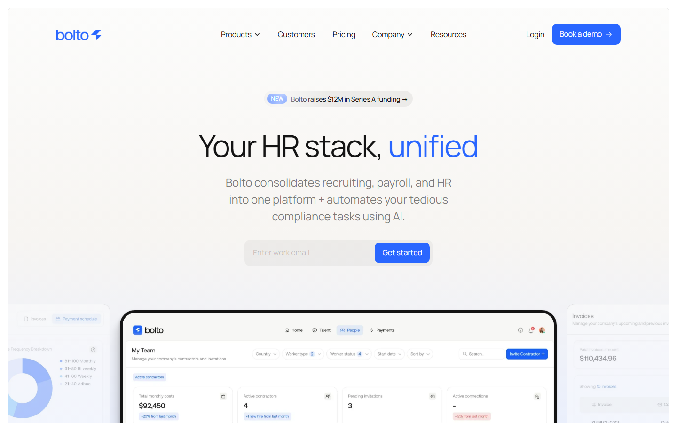
Task: Focus the Enter work email field
Action: click(310, 253)
